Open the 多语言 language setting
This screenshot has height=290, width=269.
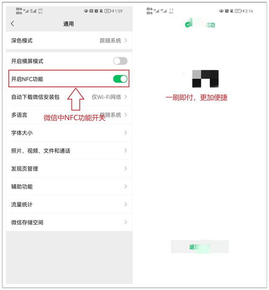(69, 115)
